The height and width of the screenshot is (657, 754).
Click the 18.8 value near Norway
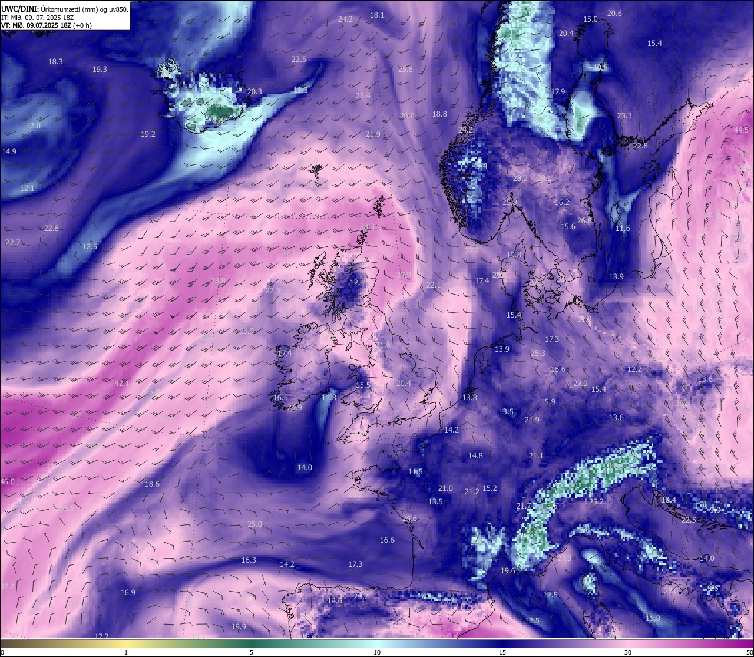(439, 114)
